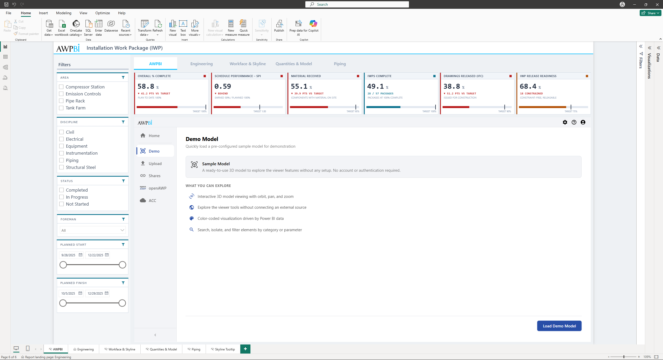The width and height of the screenshot is (663, 360).
Task: Open the Foreman All dropdown
Action: pyautogui.click(x=93, y=230)
